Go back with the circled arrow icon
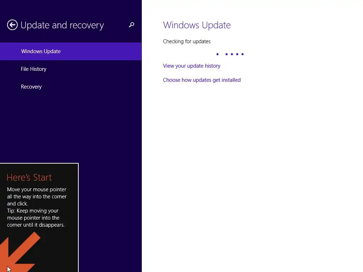The image size is (363, 272). coord(12,25)
